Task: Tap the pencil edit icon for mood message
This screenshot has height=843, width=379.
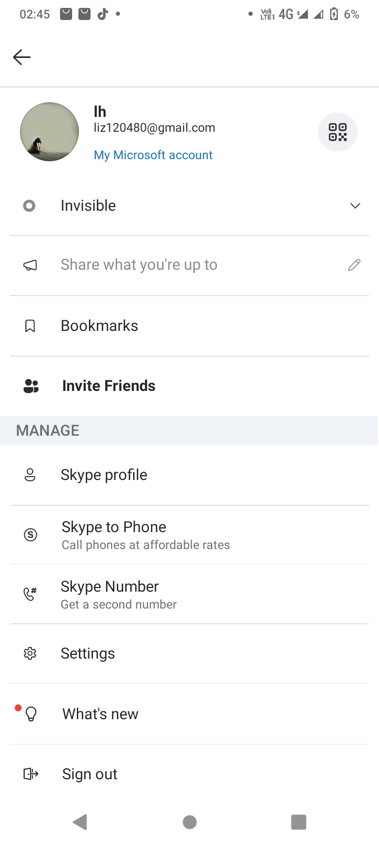Action: [x=354, y=265]
